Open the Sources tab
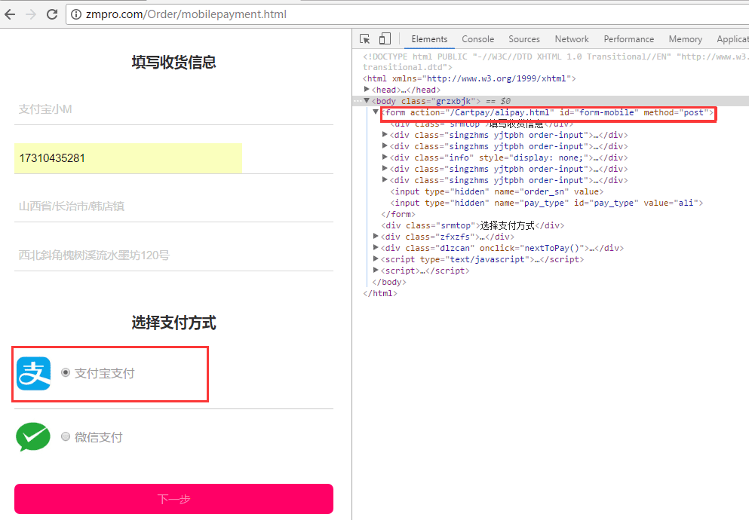 tap(524, 39)
